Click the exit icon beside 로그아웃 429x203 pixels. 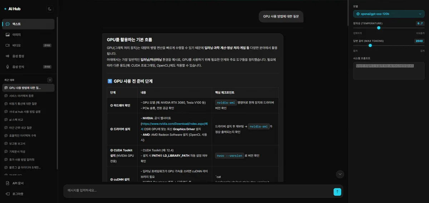click(x=8, y=194)
